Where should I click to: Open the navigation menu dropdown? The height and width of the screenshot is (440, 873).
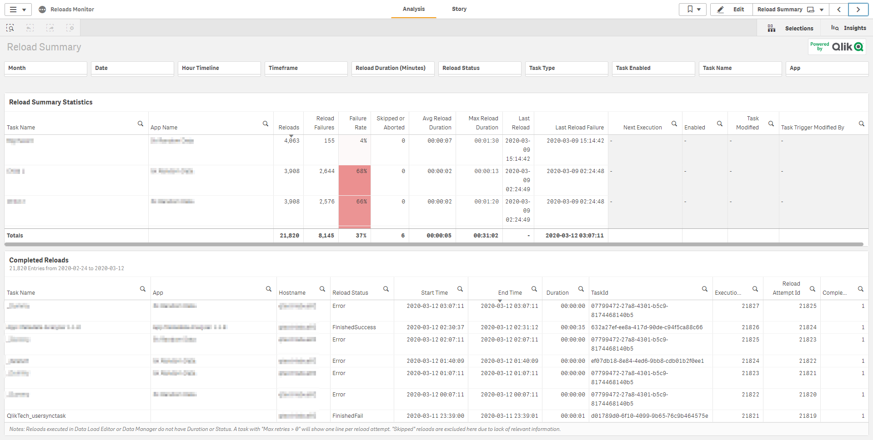tap(18, 10)
